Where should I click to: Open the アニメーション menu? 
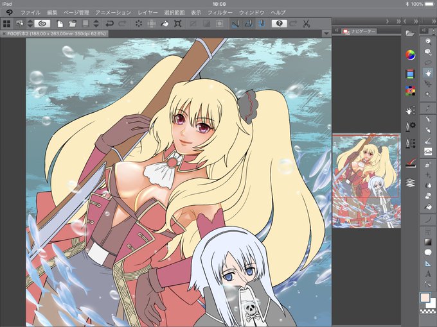tap(113, 13)
